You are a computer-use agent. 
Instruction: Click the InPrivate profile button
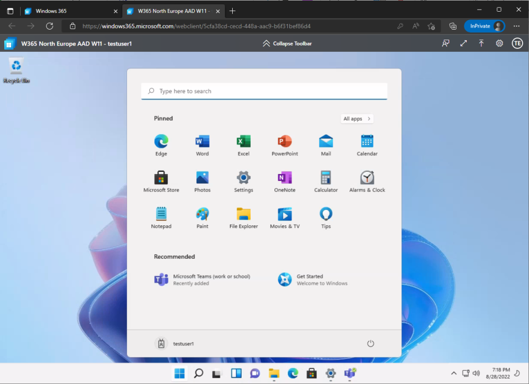click(x=485, y=26)
